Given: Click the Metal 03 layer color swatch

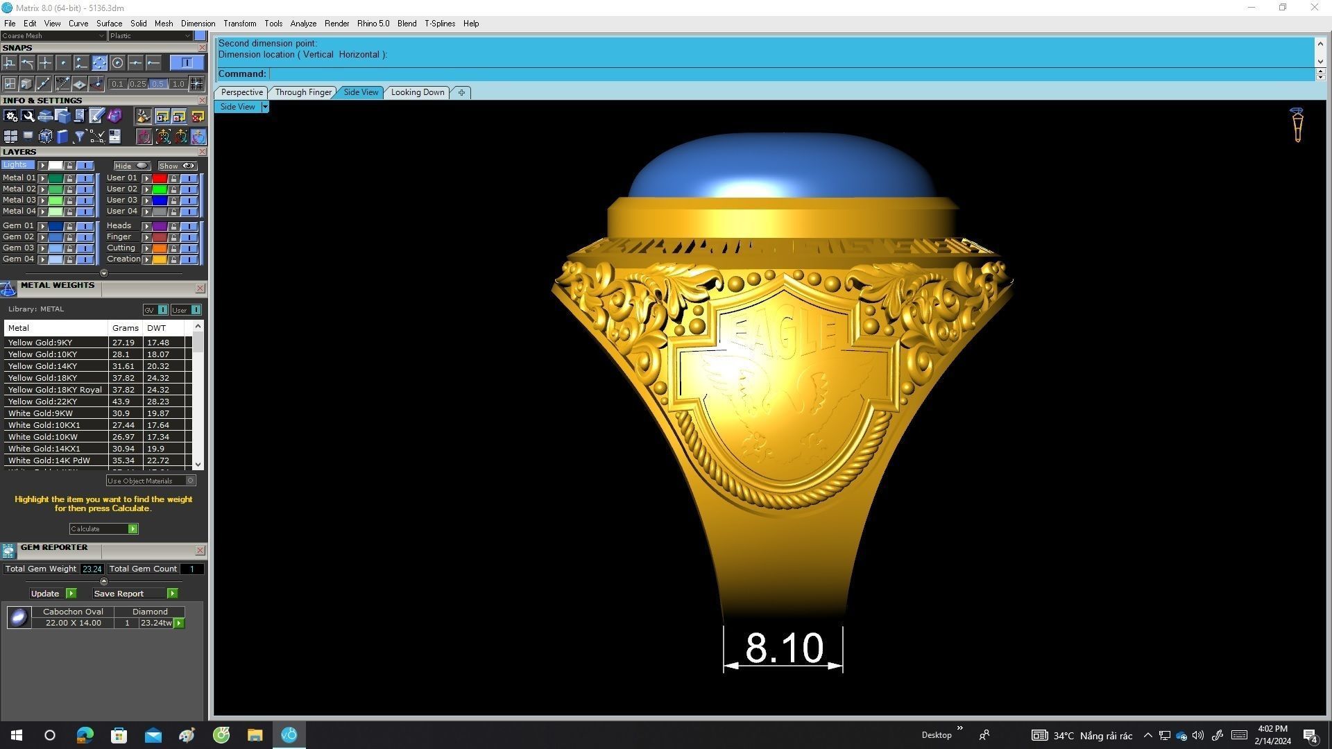Looking at the screenshot, I should pyautogui.click(x=55, y=200).
